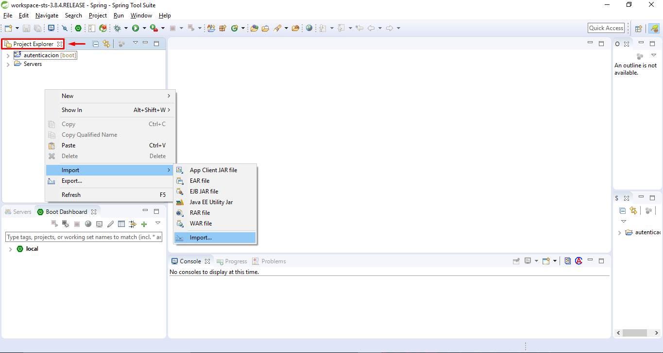Click the green Run button in toolbar
Viewport: 663px width, 353px height.
click(x=136, y=28)
